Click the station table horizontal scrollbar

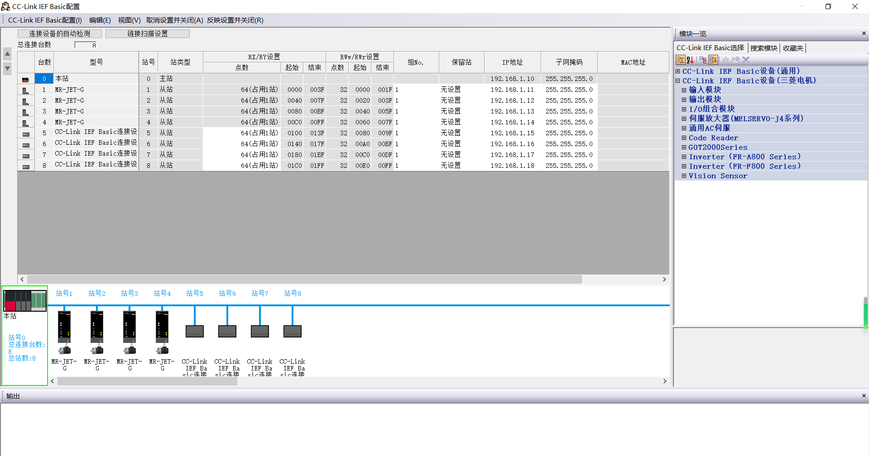[x=304, y=280]
